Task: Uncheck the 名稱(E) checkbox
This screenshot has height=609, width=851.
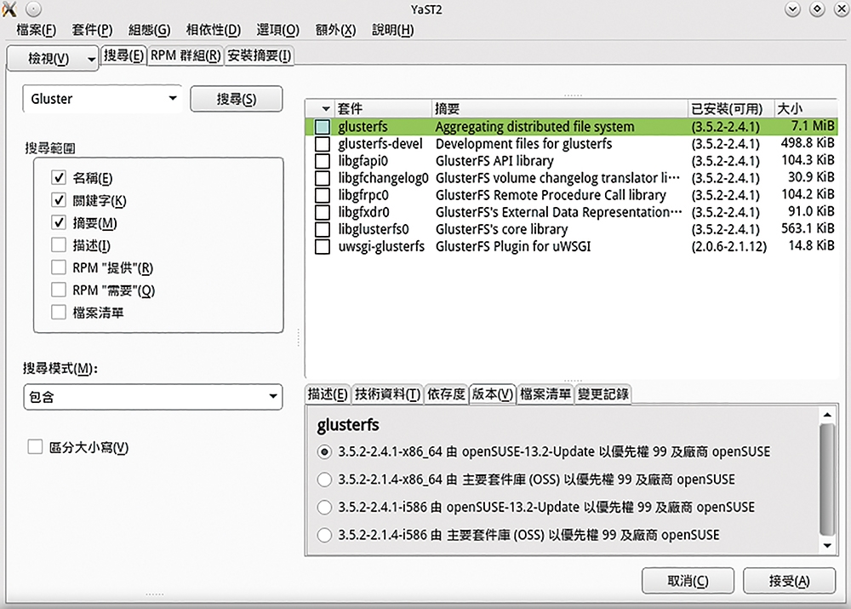Action: pos(59,178)
